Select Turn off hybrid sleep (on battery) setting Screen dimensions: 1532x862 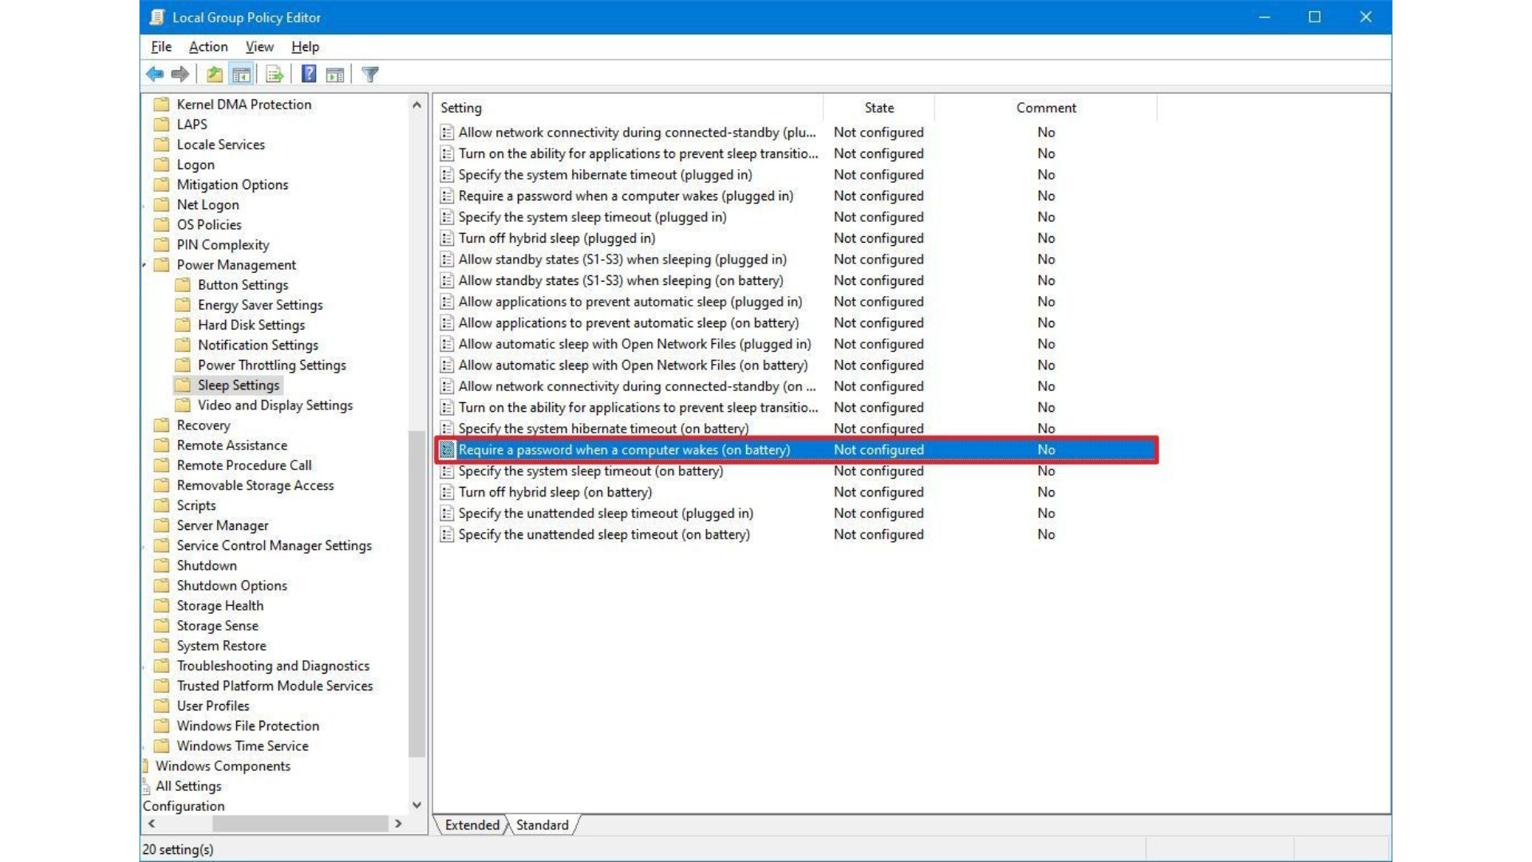pyautogui.click(x=556, y=492)
